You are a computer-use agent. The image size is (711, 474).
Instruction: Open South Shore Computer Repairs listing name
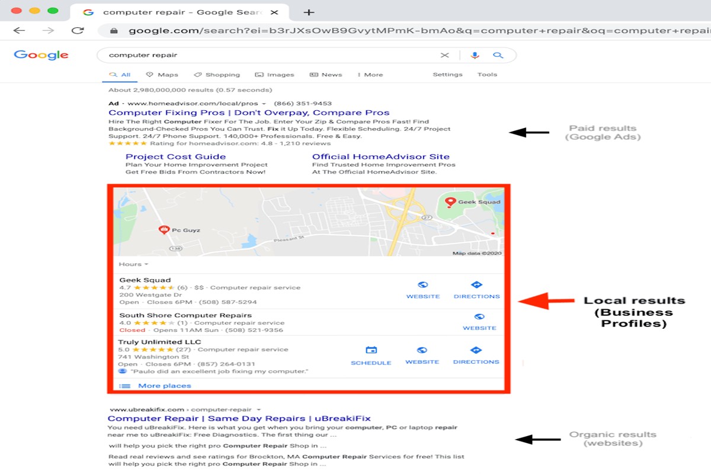(x=185, y=315)
